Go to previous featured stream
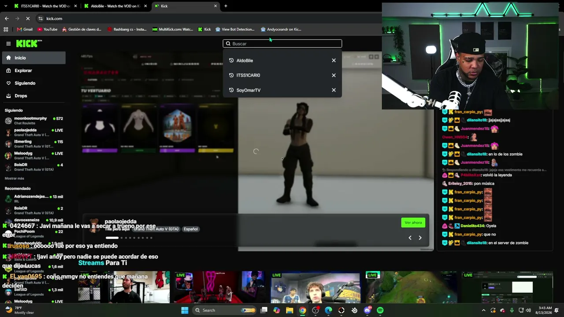Image resolution: width=564 pixels, height=317 pixels. coord(410,238)
